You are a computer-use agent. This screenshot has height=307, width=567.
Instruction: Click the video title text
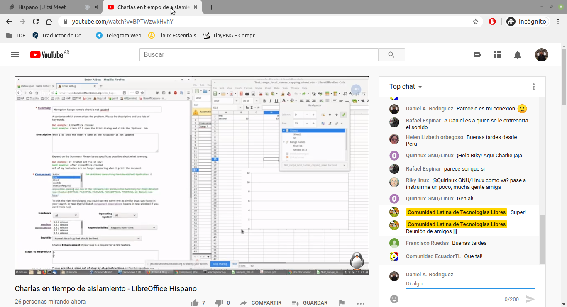click(x=106, y=289)
